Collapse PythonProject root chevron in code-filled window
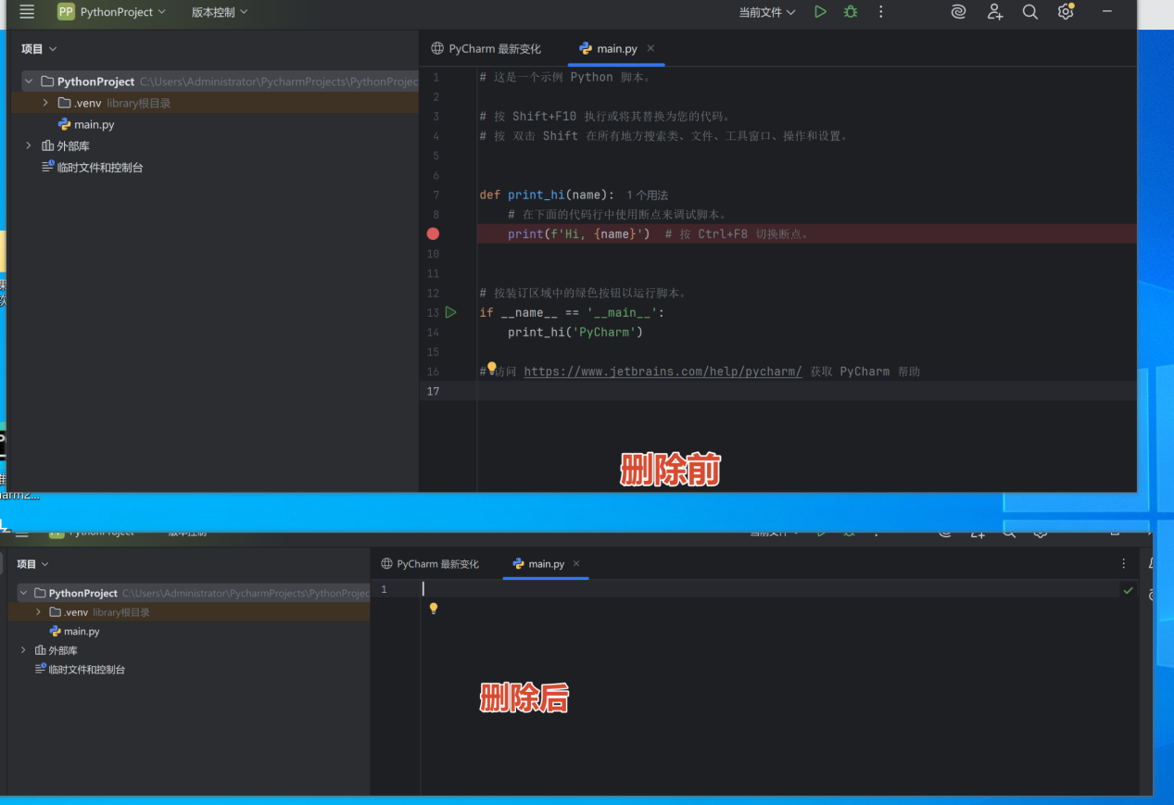 29,82
